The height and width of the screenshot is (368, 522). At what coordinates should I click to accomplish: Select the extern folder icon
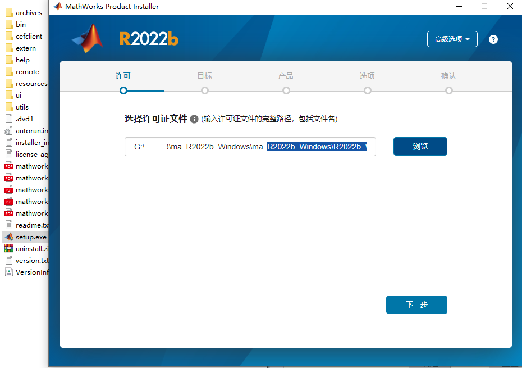tap(9, 48)
